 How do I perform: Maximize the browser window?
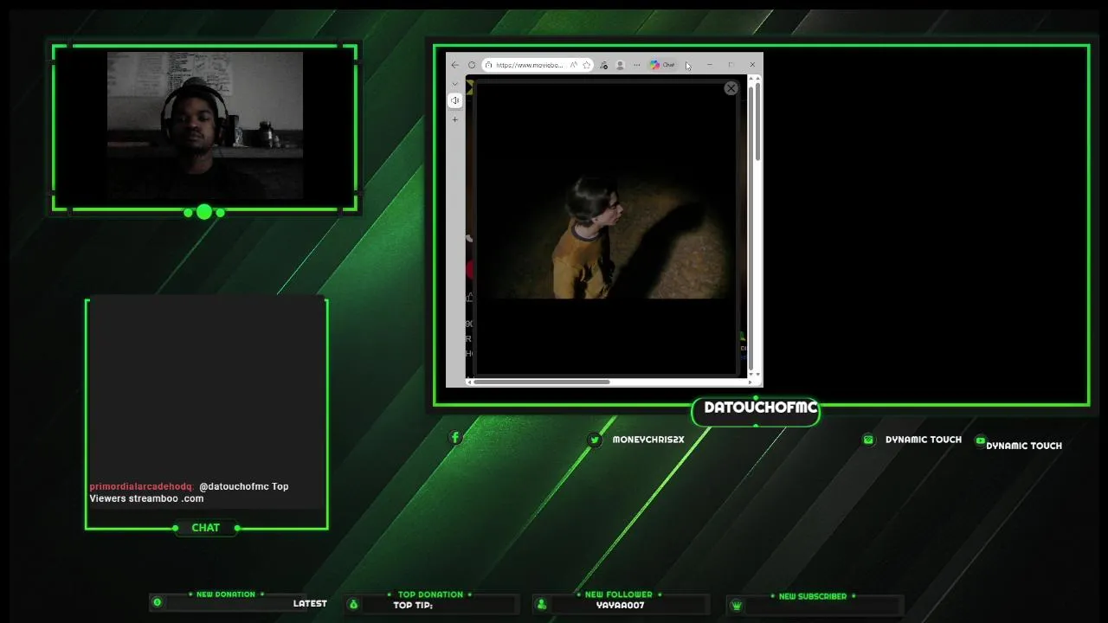pyautogui.click(x=731, y=65)
